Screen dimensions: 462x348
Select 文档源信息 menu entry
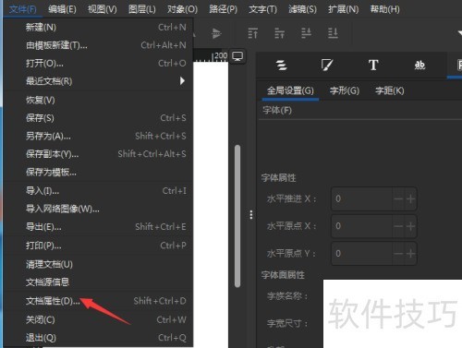tap(99, 282)
